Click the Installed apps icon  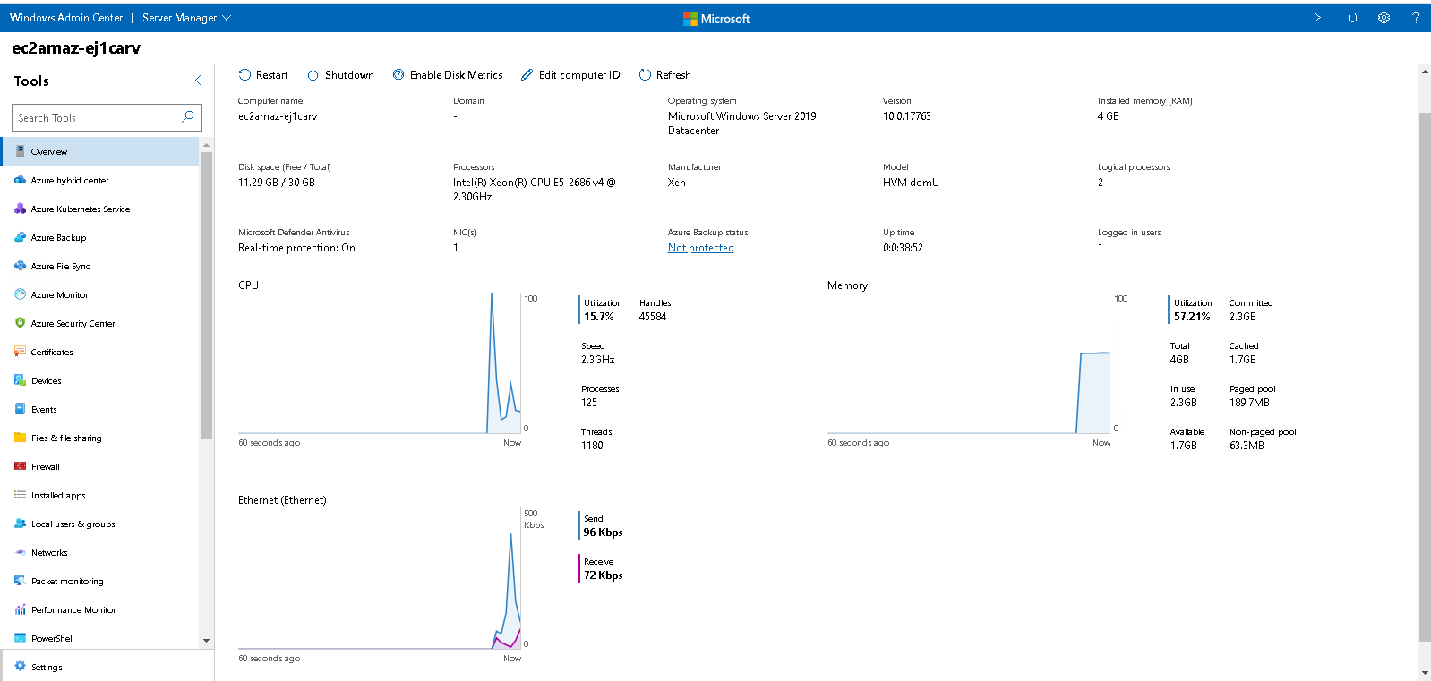(x=20, y=495)
